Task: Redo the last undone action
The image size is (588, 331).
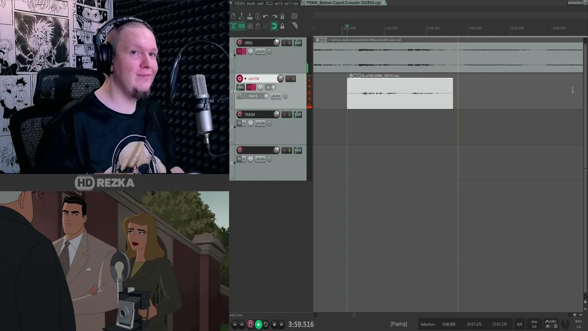Action: [x=274, y=16]
